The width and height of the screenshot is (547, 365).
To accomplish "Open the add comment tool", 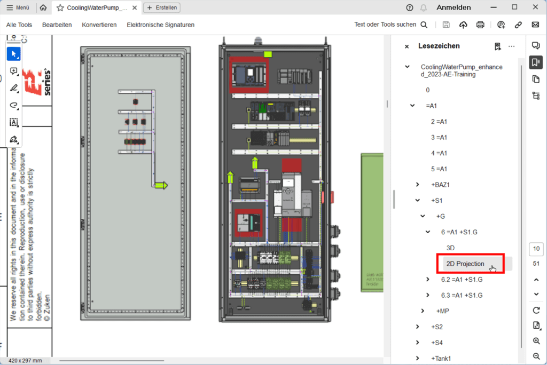I will pos(13,71).
